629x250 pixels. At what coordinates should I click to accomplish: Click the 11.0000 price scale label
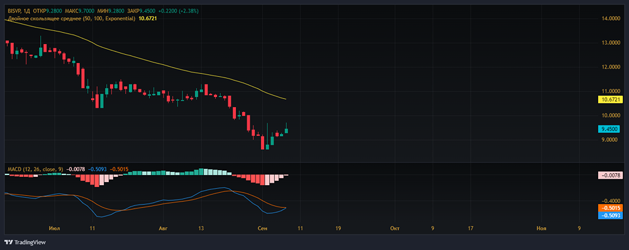click(610, 91)
